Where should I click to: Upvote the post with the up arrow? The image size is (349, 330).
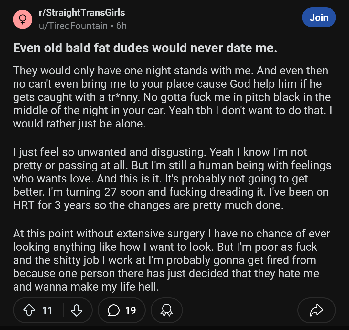tap(29, 310)
